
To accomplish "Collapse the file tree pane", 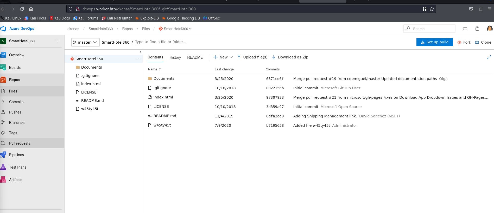I will 140,52.
